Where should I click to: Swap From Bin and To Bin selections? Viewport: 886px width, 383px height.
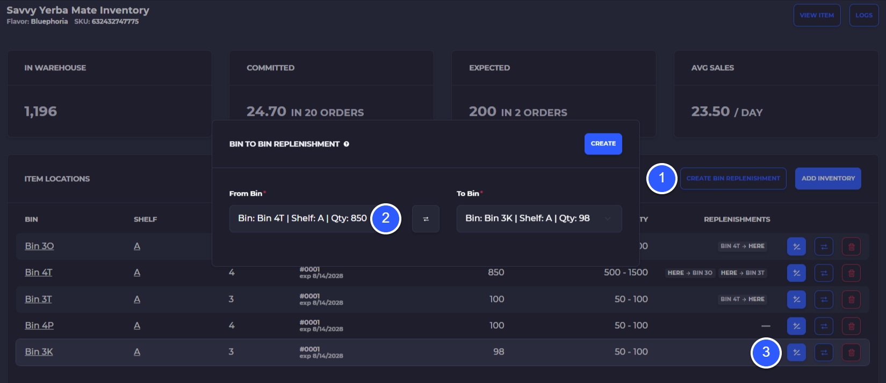click(x=426, y=219)
